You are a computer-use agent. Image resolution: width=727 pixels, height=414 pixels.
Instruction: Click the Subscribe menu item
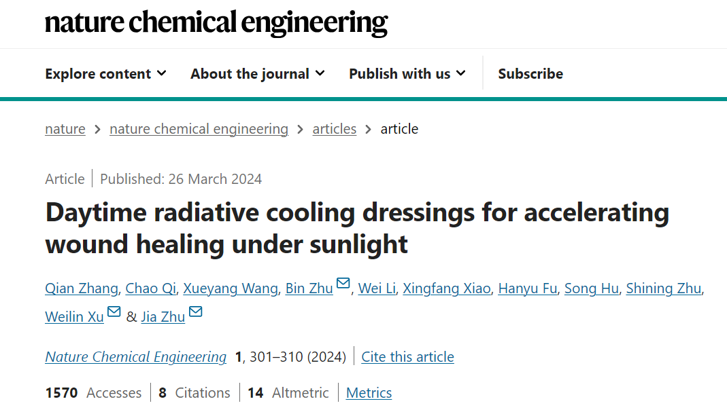530,73
